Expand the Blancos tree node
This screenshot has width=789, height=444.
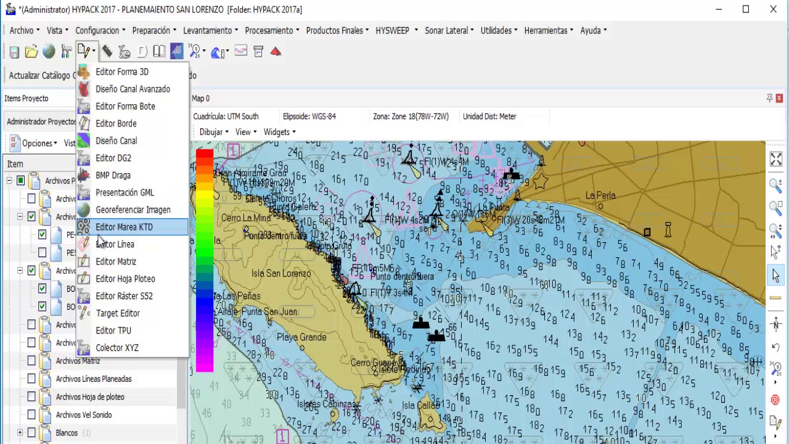20,432
